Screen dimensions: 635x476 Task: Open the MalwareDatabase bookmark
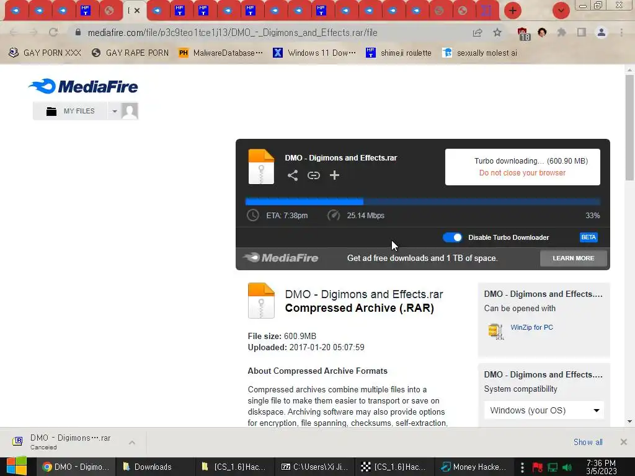click(221, 53)
